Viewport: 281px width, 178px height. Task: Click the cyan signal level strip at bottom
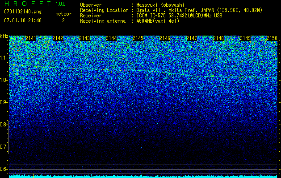[x=143, y=176]
